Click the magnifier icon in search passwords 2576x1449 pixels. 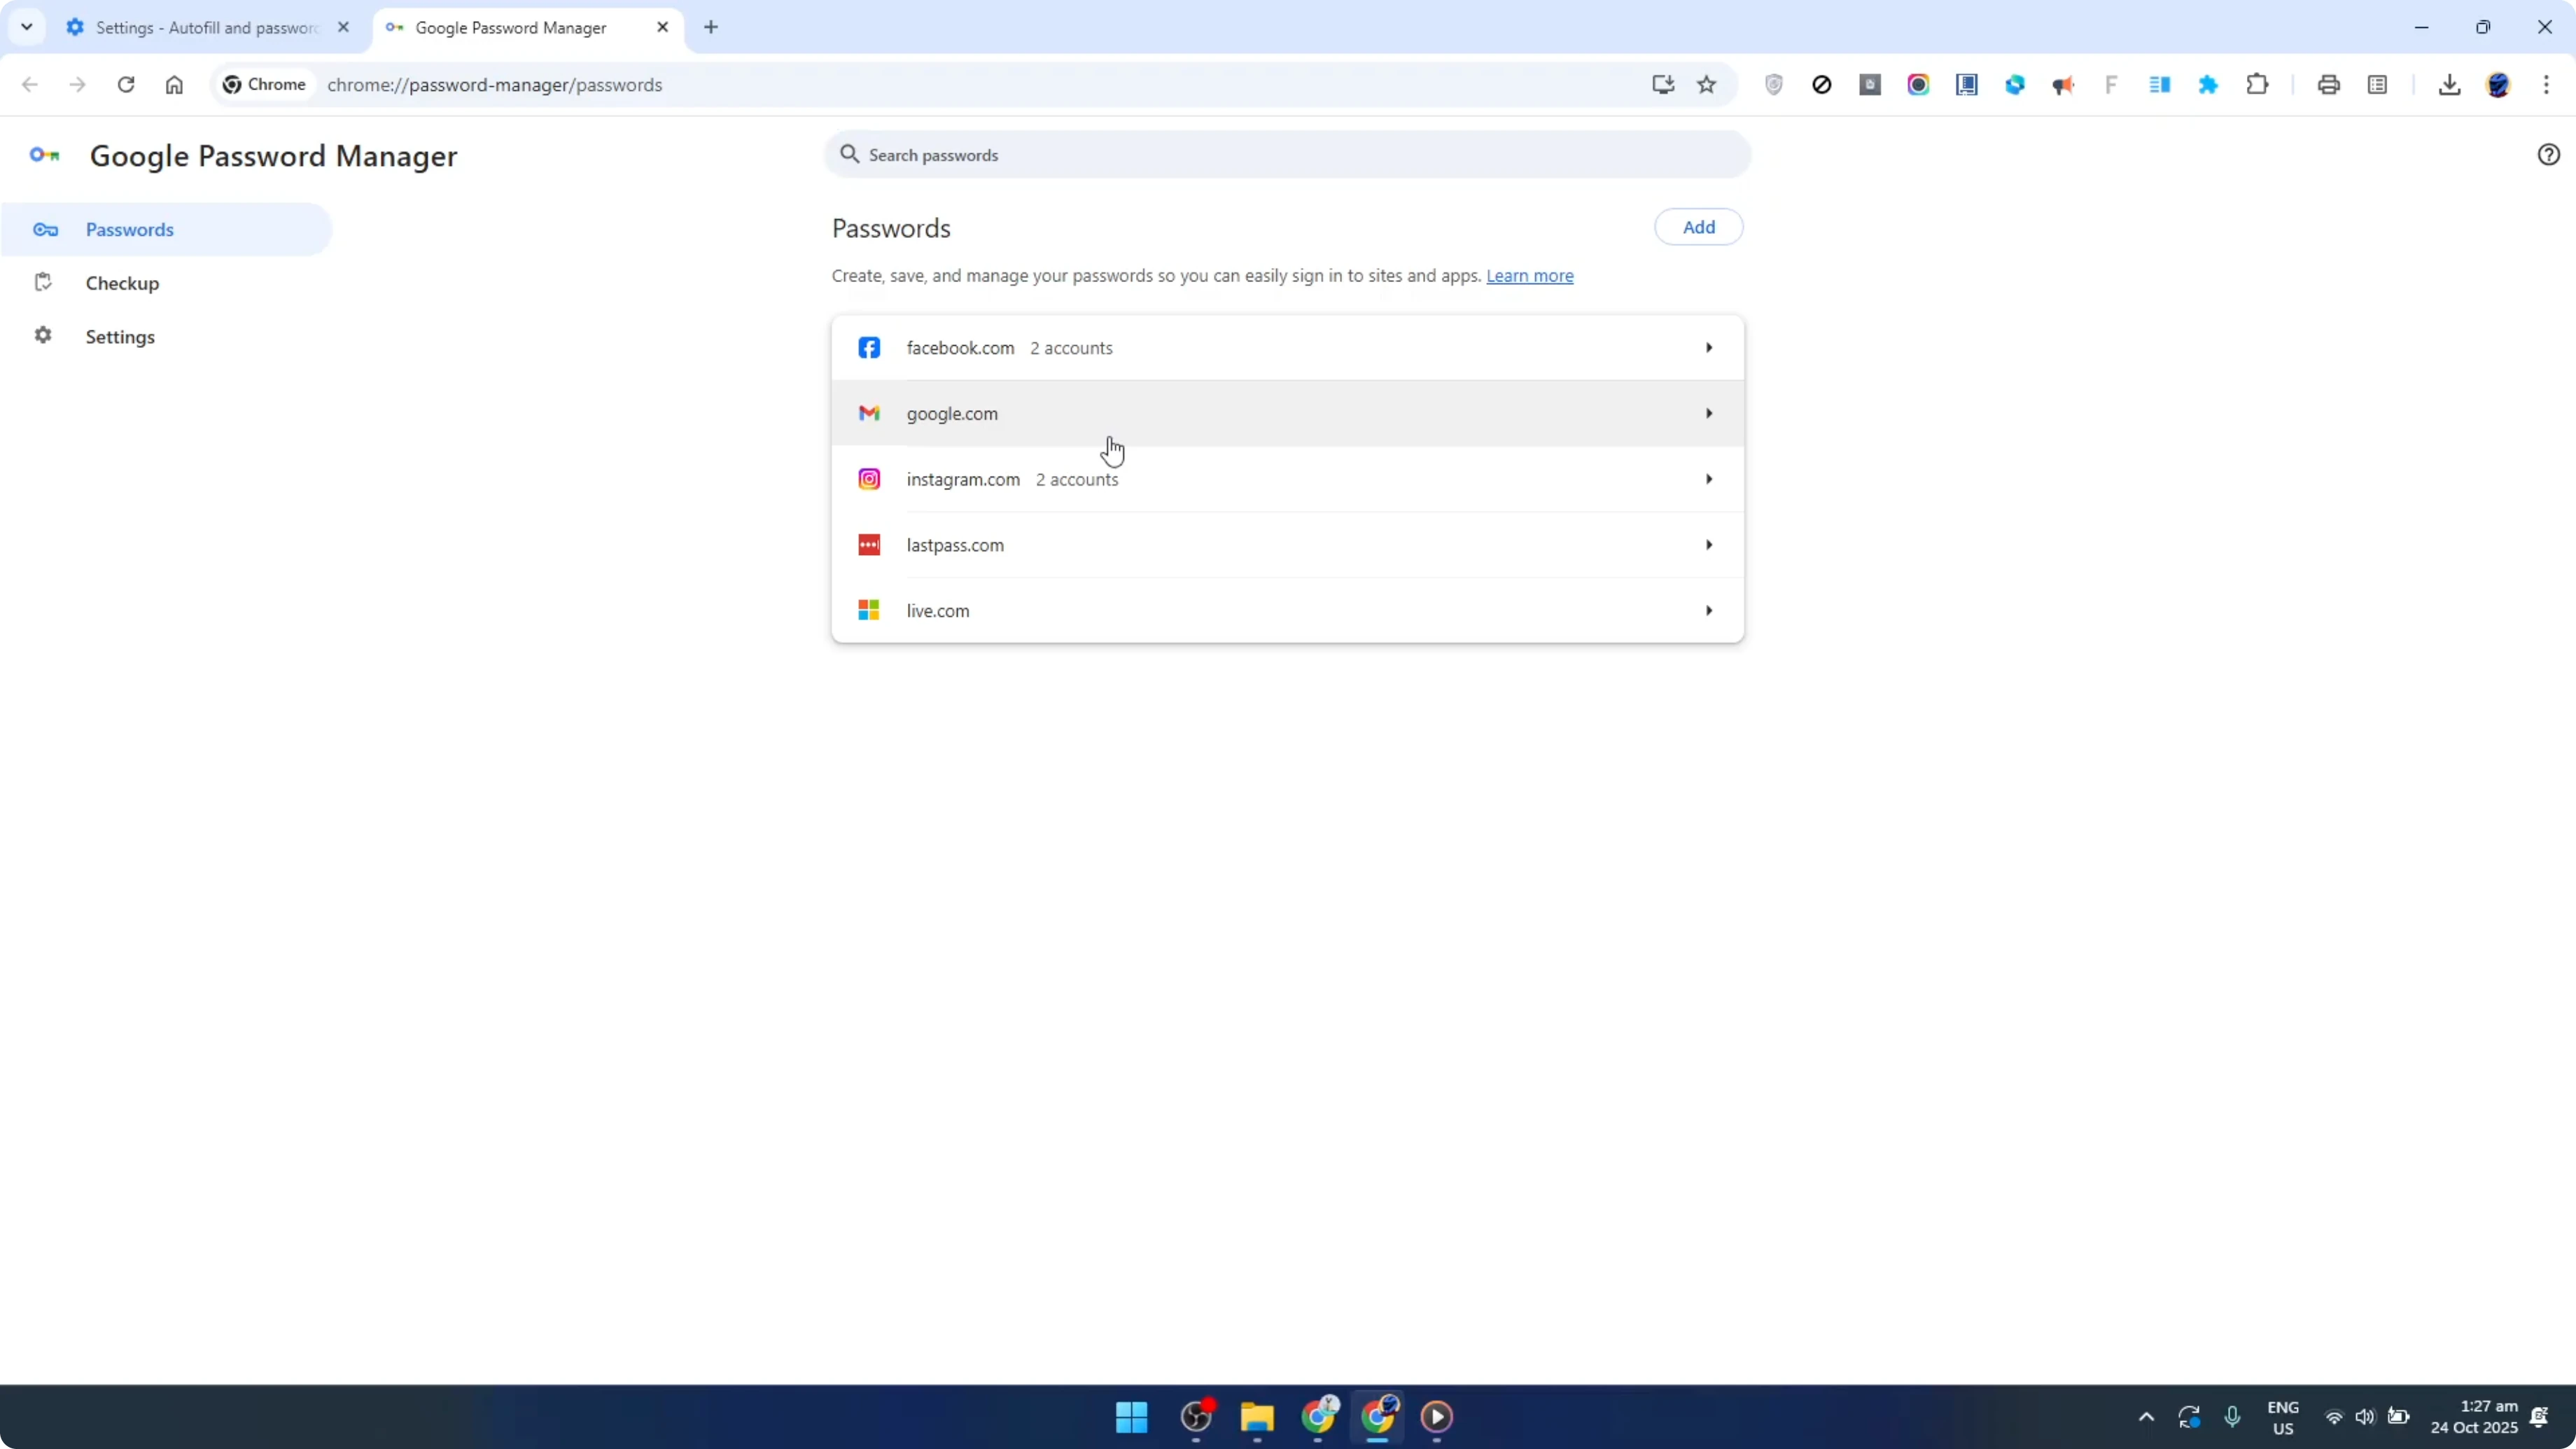pos(850,154)
